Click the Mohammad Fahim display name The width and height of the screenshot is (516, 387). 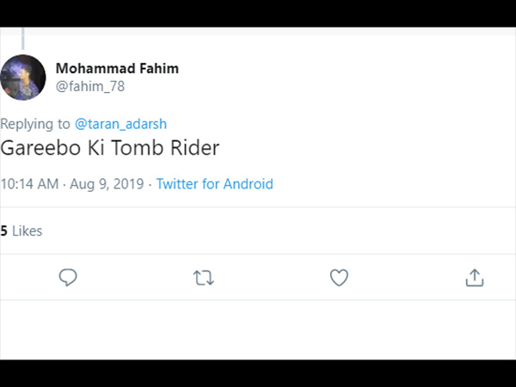click(117, 69)
